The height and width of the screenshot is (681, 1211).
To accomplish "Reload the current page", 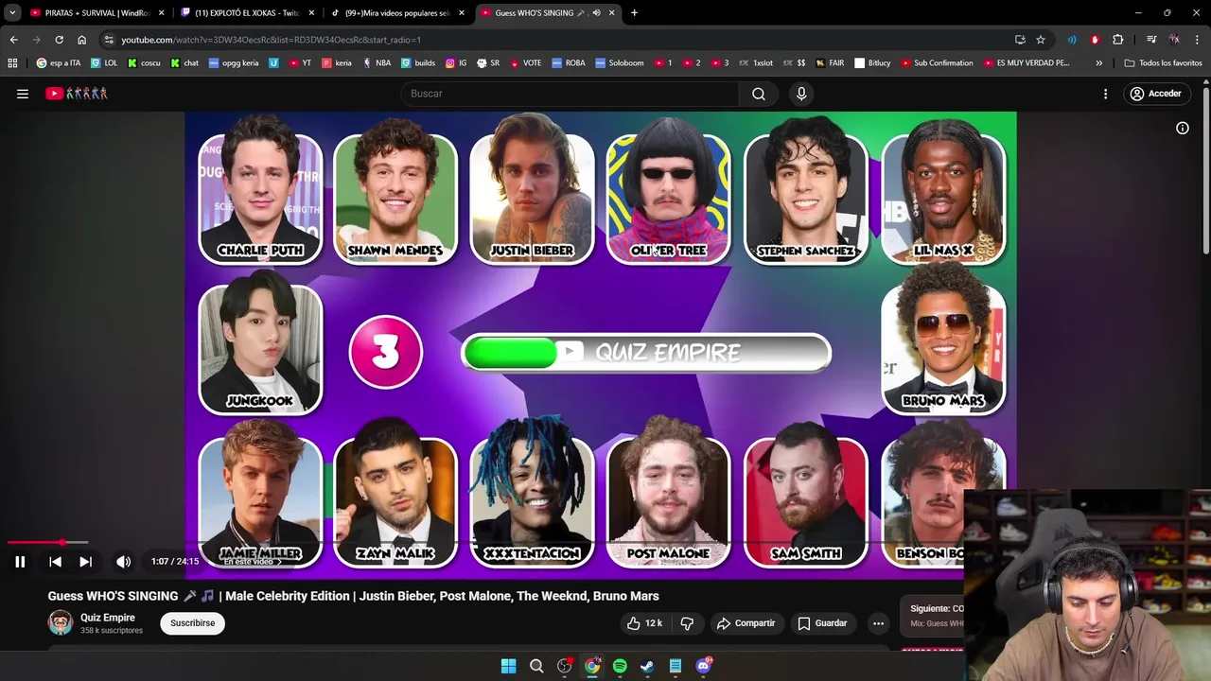I will (59, 40).
